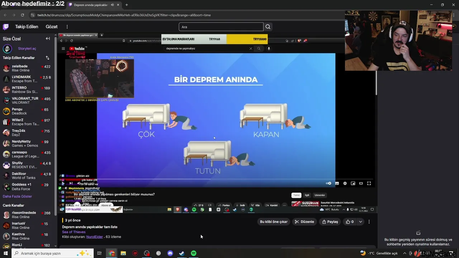
Task: Open Spotify from the taskbar
Action: coord(194,253)
